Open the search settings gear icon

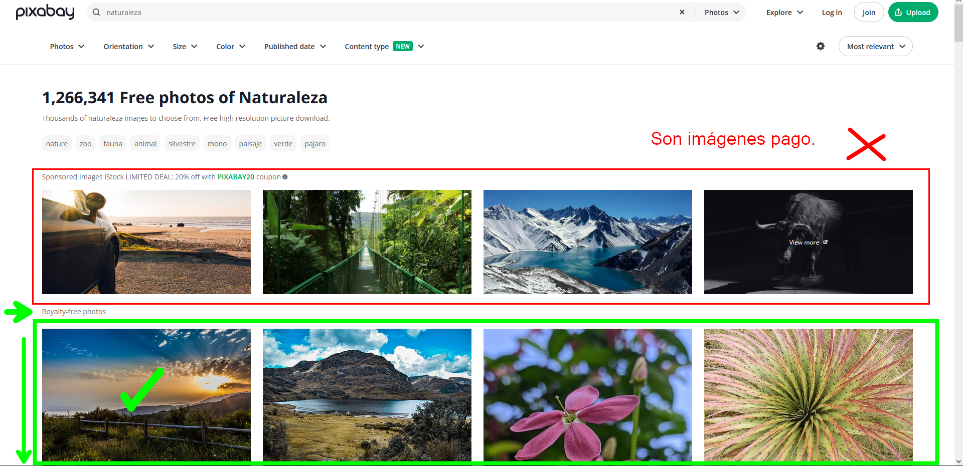(821, 46)
